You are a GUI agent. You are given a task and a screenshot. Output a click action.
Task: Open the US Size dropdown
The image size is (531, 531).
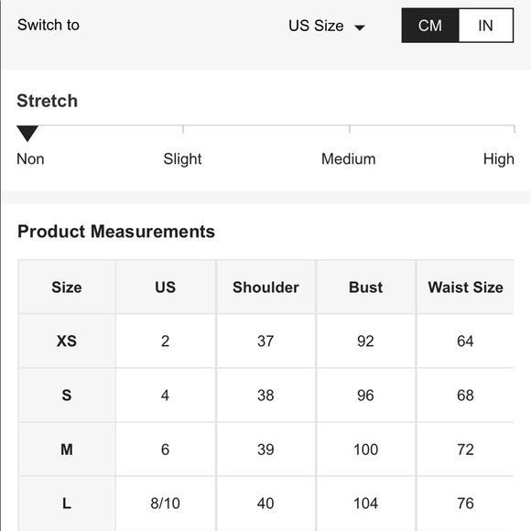327,26
